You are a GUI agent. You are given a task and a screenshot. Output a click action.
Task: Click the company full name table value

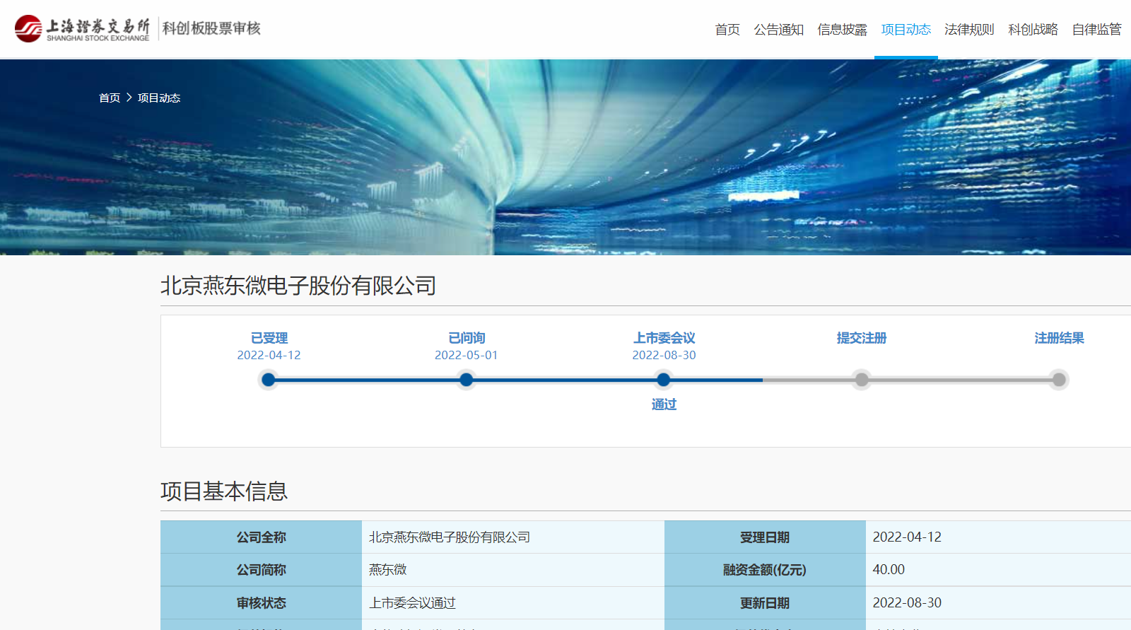(x=450, y=537)
